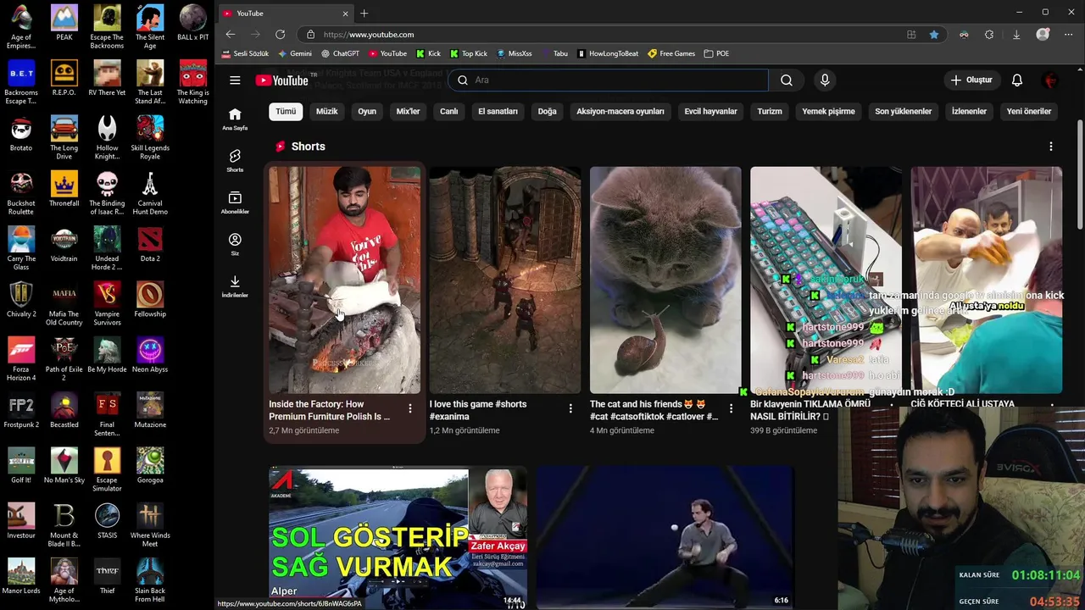Go back with browser back arrow
The height and width of the screenshot is (610, 1085).
(x=231, y=35)
